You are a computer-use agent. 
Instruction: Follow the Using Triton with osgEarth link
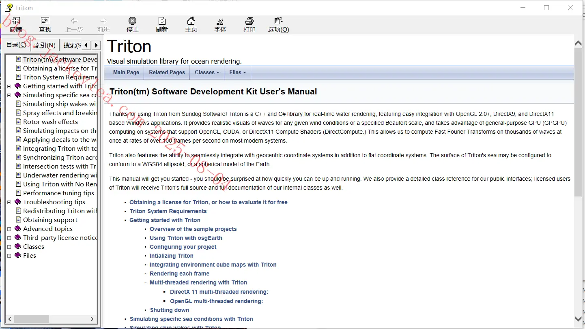click(x=186, y=238)
